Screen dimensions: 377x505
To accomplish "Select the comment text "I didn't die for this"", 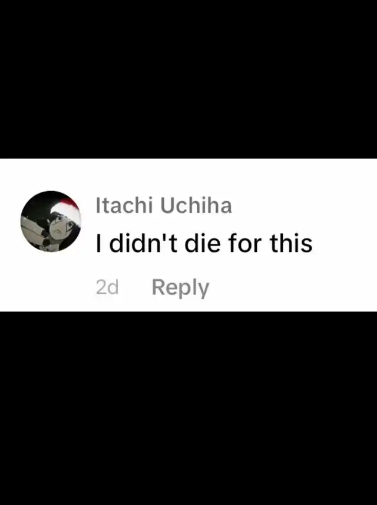I will 204,243.
